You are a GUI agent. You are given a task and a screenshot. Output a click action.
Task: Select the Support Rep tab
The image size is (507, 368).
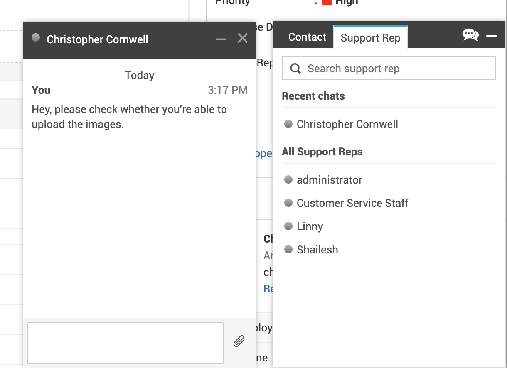(370, 38)
